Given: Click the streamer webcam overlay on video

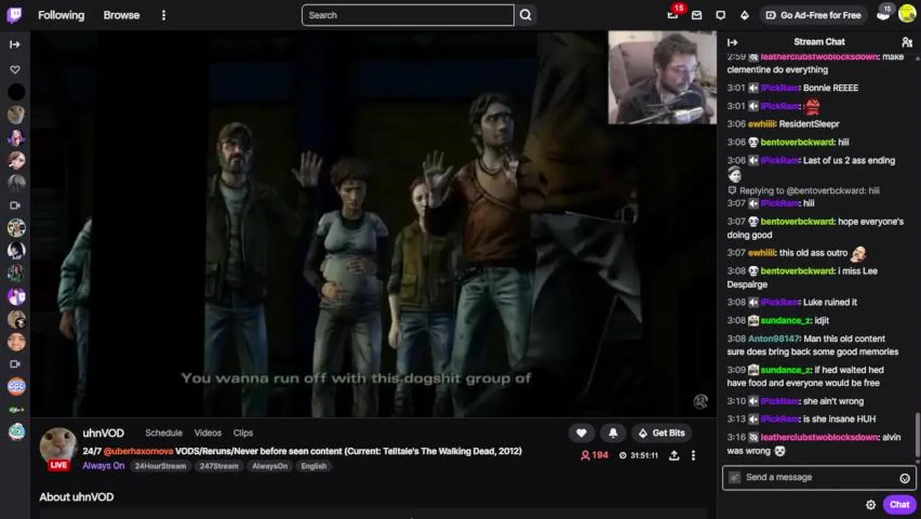Looking at the screenshot, I should 662,77.
